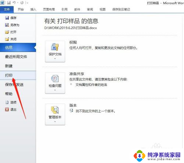Switch to the 视图 ribbon tab
The image size is (184, 163).
[x=103, y=9]
